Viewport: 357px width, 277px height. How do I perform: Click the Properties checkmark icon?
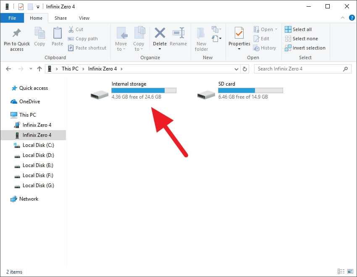click(239, 33)
